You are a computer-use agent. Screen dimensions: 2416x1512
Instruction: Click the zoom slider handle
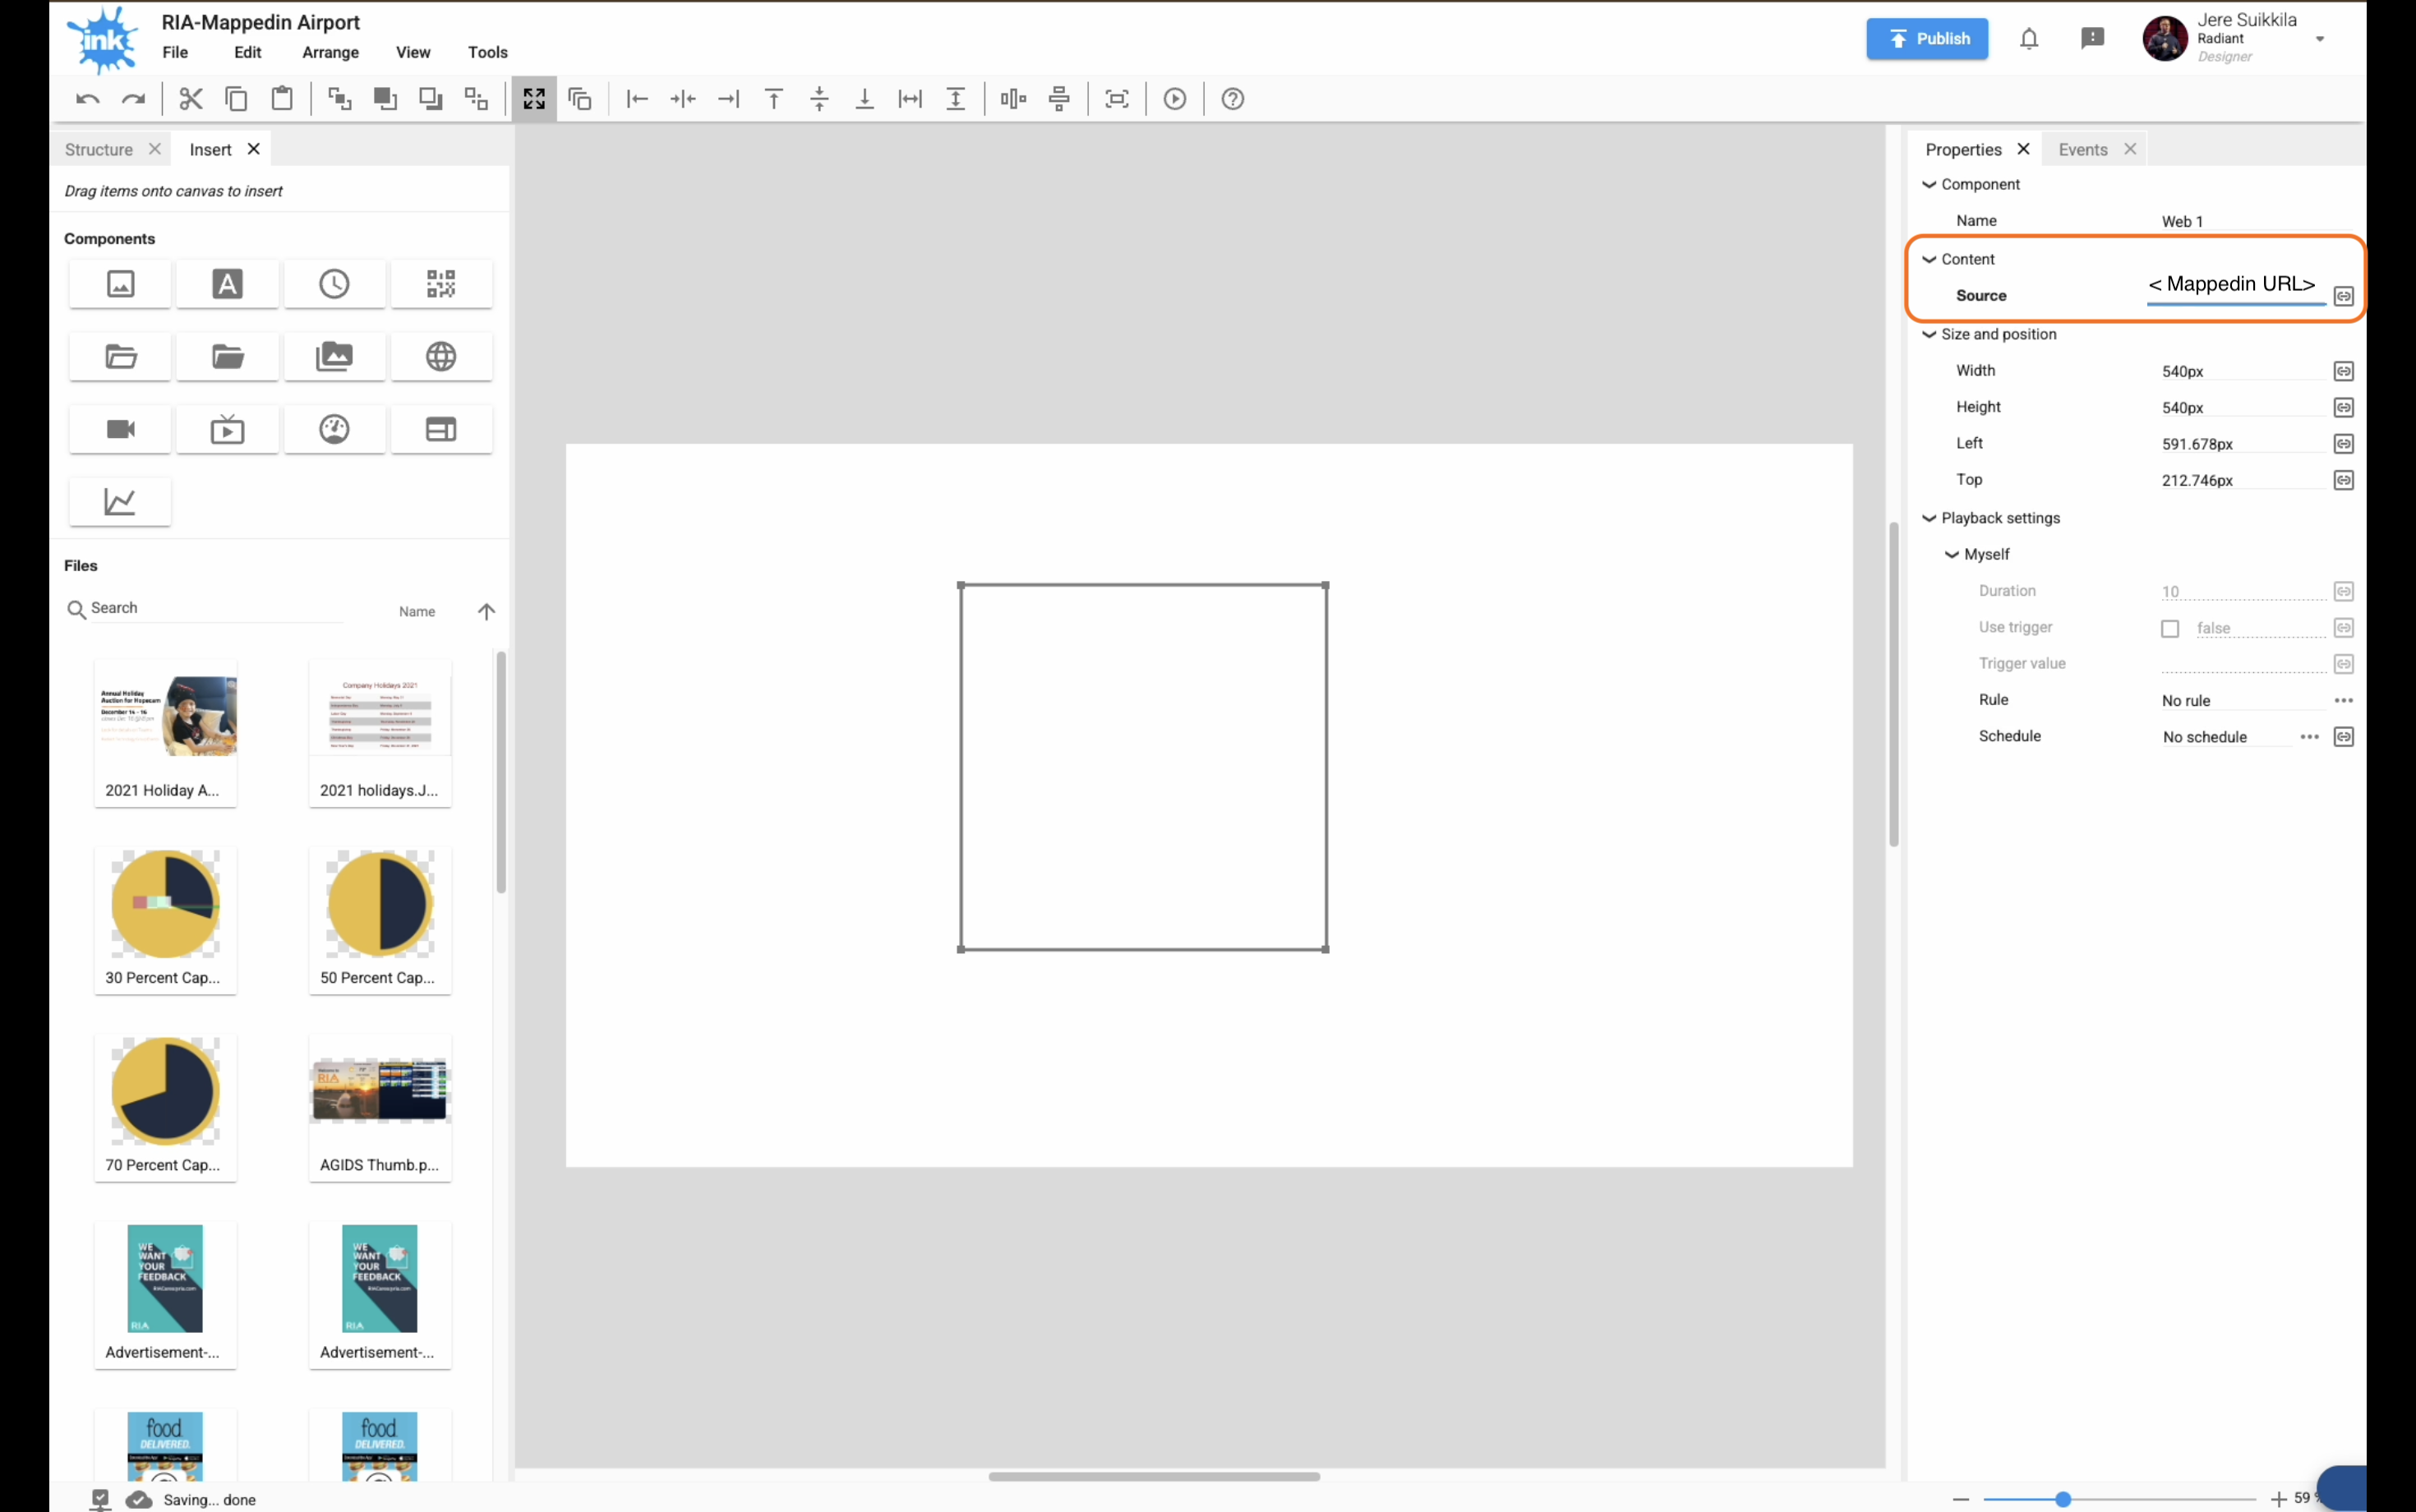click(2063, 1498)
